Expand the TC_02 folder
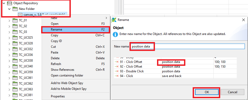The image size is (248, 100). coord(9,26)
